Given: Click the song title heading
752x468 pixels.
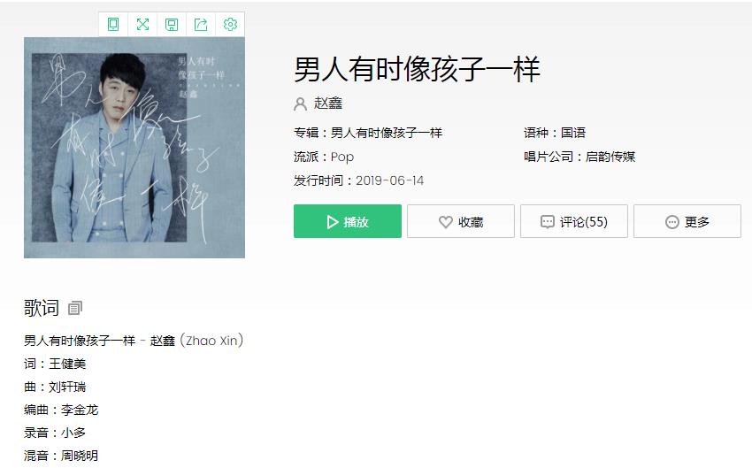Looking at the screenshot, I should [x=417, y=69].
